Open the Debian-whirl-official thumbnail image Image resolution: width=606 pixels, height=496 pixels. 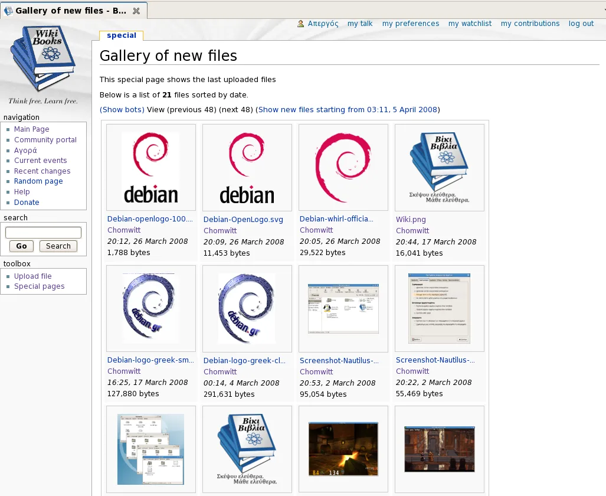pyautogui.click(x=343, y=168)
